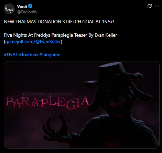This screenshot has width=162, height=153.
Task: Click the blue verified checkmark badge
Action: tap(30, 6)
